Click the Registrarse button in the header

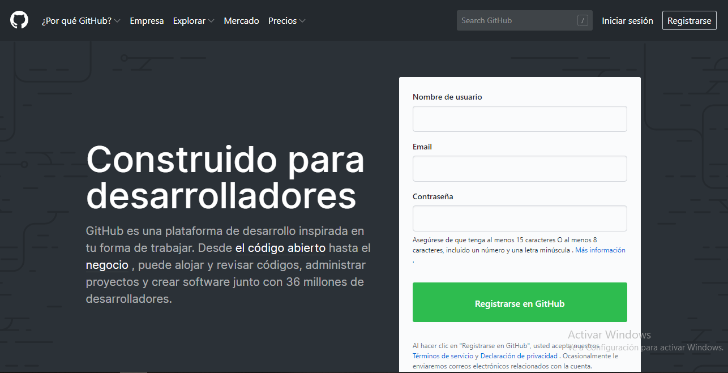[x=689, y=20]
